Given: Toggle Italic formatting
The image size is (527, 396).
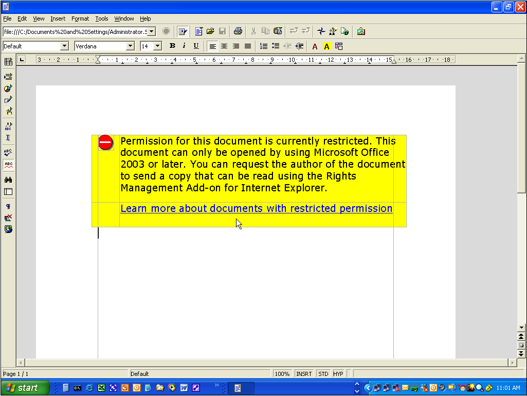Looking at the screenshot, I should (x=184, y=46).
